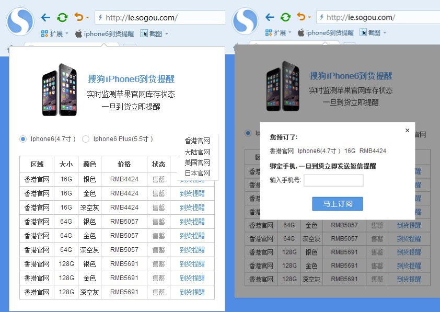Click the orange undo arrow in right window
The height and width of the screenshot is (312, 440).
point(301,17)
